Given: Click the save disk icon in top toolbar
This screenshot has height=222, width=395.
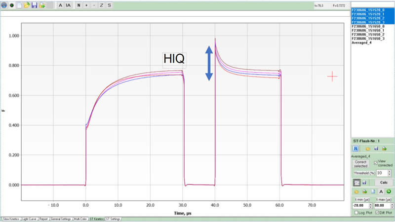Looking at the screenshot, I should (x=34, y=5).
